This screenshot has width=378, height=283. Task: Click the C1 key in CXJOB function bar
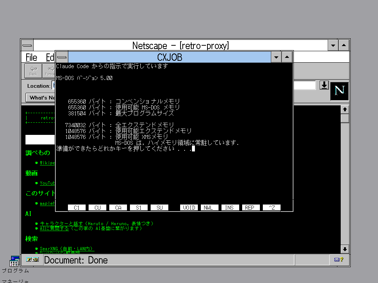point(77,208)
